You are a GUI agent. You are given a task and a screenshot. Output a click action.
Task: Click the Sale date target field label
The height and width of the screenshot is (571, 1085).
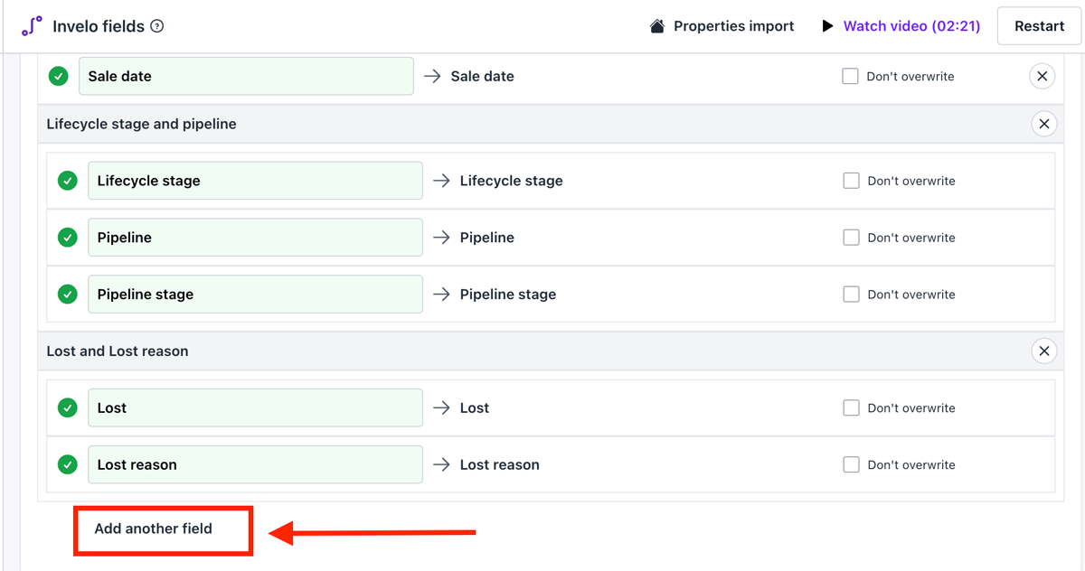point(483,77)
